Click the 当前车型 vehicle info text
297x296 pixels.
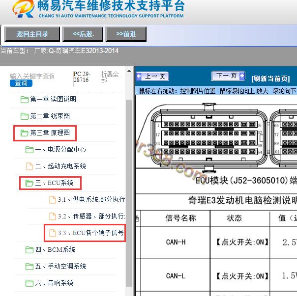tap(59, 51)
